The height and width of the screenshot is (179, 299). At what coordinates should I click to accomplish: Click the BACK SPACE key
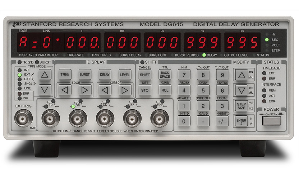(165, 75)
